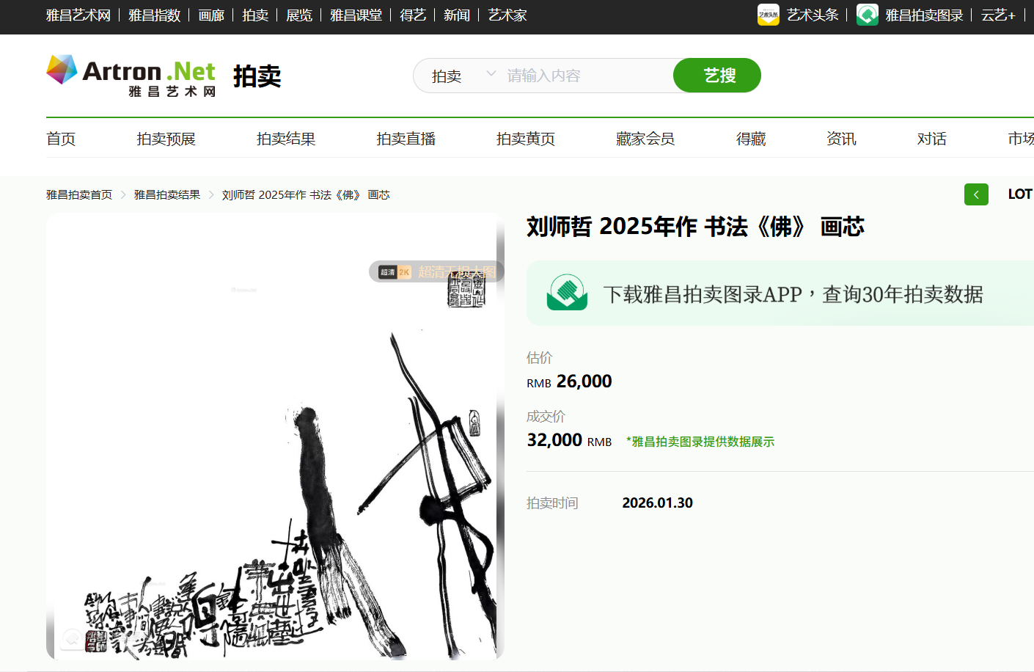Screen dimensions: 1034x672
Task: Click the 雅昌拍卖首页 breadcrumb link
Action: 79,195
